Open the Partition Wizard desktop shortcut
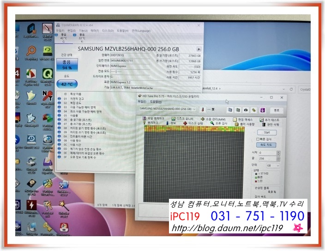 click(48, 188)
